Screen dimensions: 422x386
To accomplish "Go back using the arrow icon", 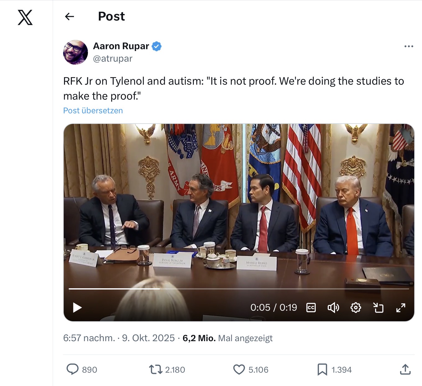I will coord(70,16).
